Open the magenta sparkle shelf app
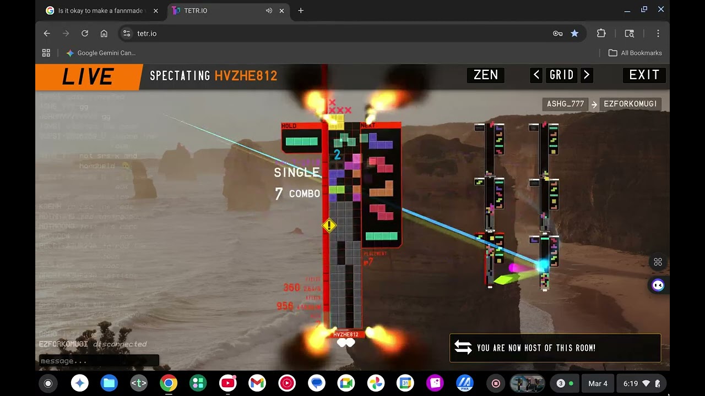The width and height of the screenshot is (705, 396). pos(435,383)
